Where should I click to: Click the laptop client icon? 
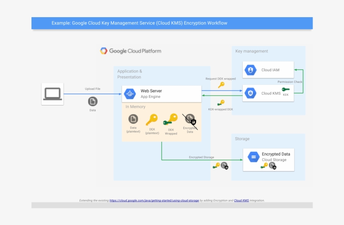(52, 94)
